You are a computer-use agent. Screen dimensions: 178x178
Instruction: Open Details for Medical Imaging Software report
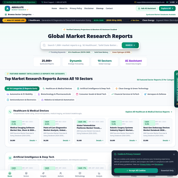(x=33, y=141)
